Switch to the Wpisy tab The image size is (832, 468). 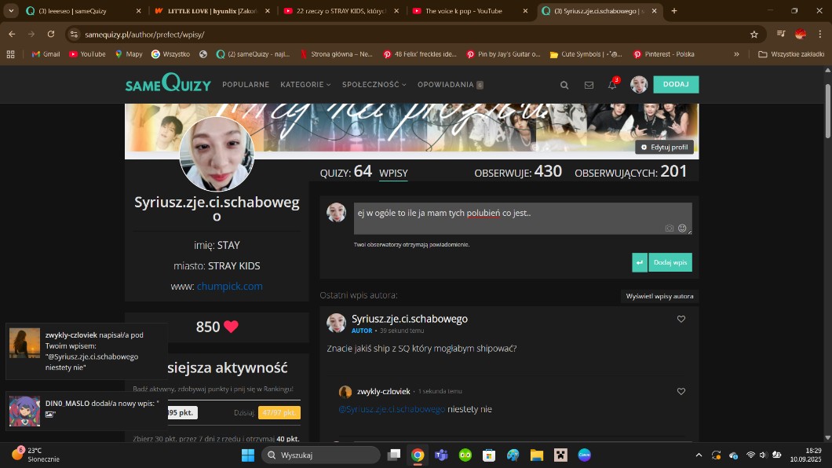[x=393, y=174]
